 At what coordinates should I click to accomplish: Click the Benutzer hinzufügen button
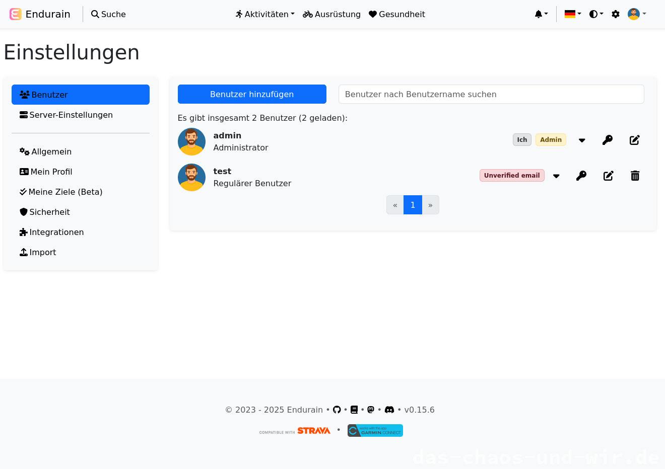252,94
